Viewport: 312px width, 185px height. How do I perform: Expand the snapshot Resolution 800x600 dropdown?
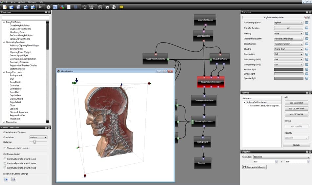coord(281,157)
